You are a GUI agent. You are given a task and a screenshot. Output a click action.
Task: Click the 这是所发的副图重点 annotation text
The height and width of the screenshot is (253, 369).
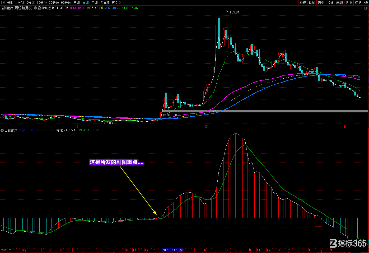[x=116, y=162]
